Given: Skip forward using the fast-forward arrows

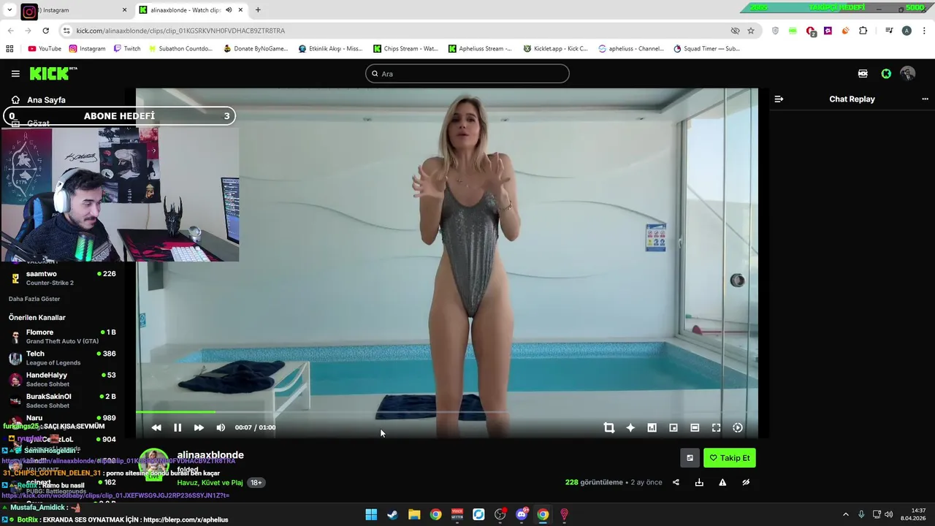Looking at the screenshot, I should tap(199, 427).
